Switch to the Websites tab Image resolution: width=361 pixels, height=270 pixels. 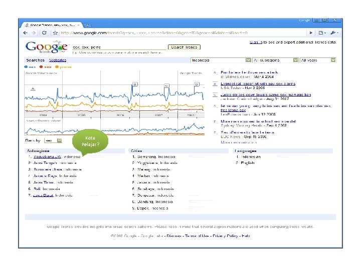pos(58,60)
